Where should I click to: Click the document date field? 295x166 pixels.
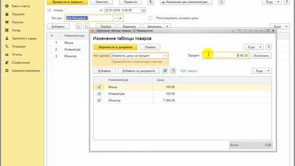tap(123, 10)
